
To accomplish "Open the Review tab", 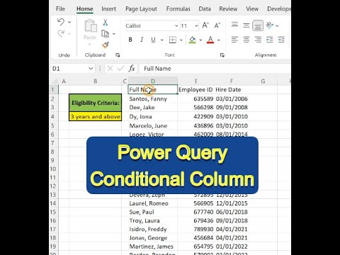I will (x=228, y=9).
